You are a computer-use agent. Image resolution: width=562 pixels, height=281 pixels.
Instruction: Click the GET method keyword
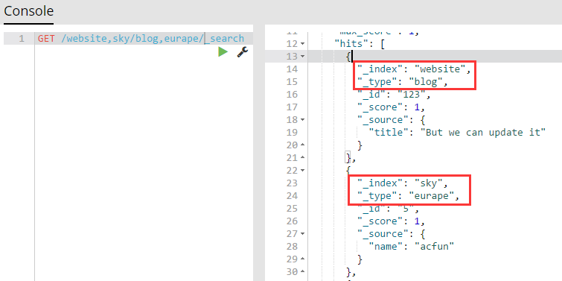(46, 39)
